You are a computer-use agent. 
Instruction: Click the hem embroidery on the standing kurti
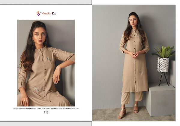[x=140, y=72]
